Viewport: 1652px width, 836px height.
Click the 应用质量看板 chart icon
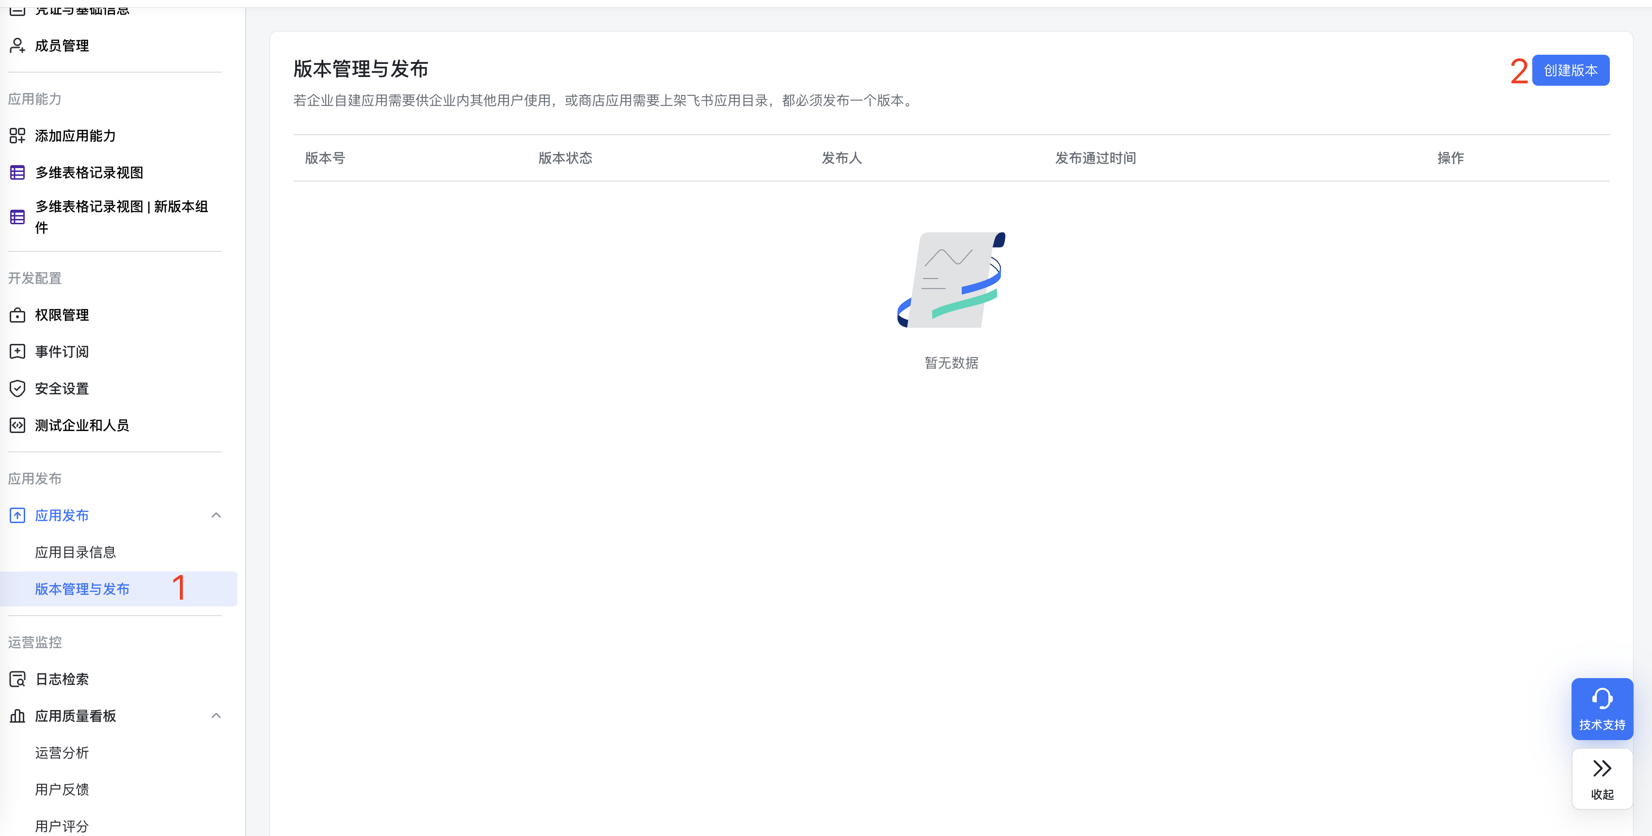point(16,715)
